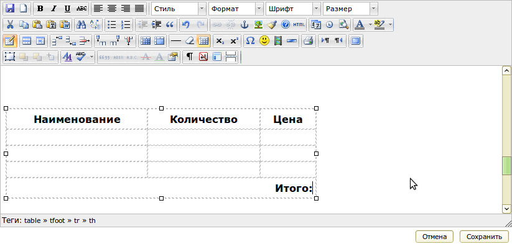Click the Save floppy disk icon
This screenshot has height=249, width=512.
[10, 9]
